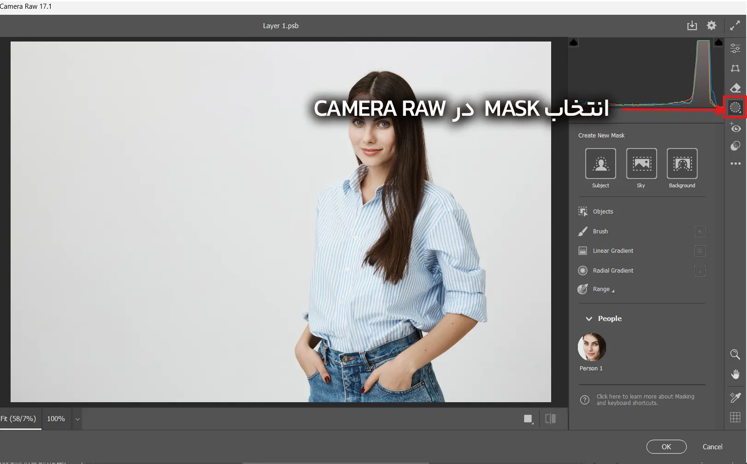Click the Range eyedropper circle icon

pos(583,289)
